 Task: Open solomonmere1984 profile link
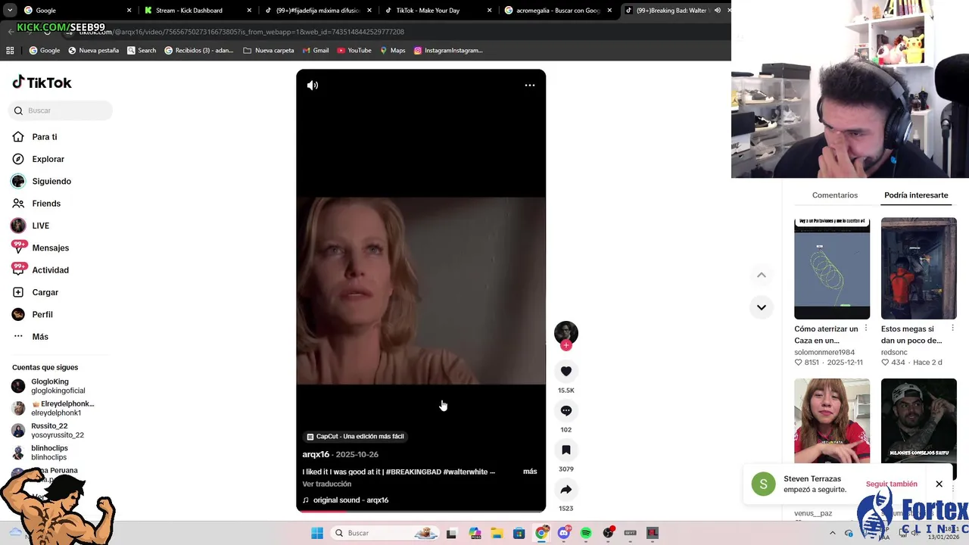tap(824, 352)
